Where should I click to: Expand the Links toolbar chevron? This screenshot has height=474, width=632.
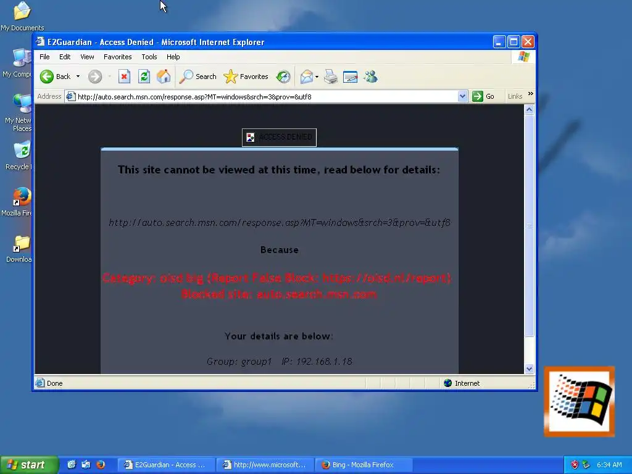point(530,94)
